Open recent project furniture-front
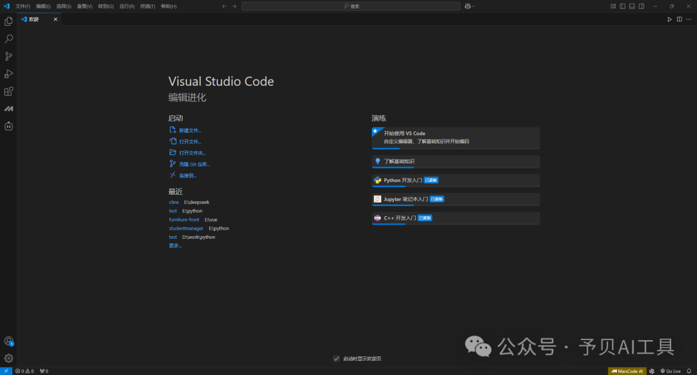This screenshot has height=375, width=697. coord(184,219)
